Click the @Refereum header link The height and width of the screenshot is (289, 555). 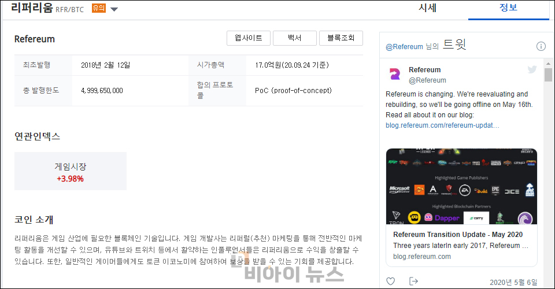tap(404, 47)
